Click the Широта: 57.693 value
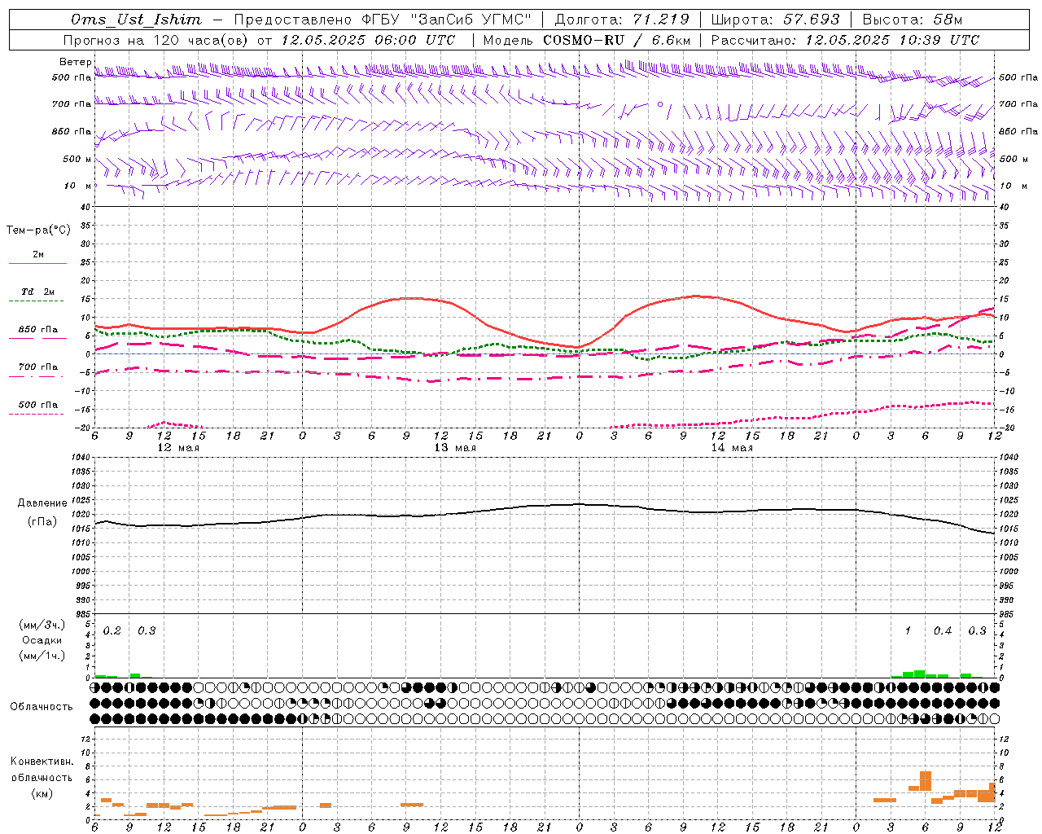Image resolution: width=1042 pixels, height=834 pixels. 775,20
